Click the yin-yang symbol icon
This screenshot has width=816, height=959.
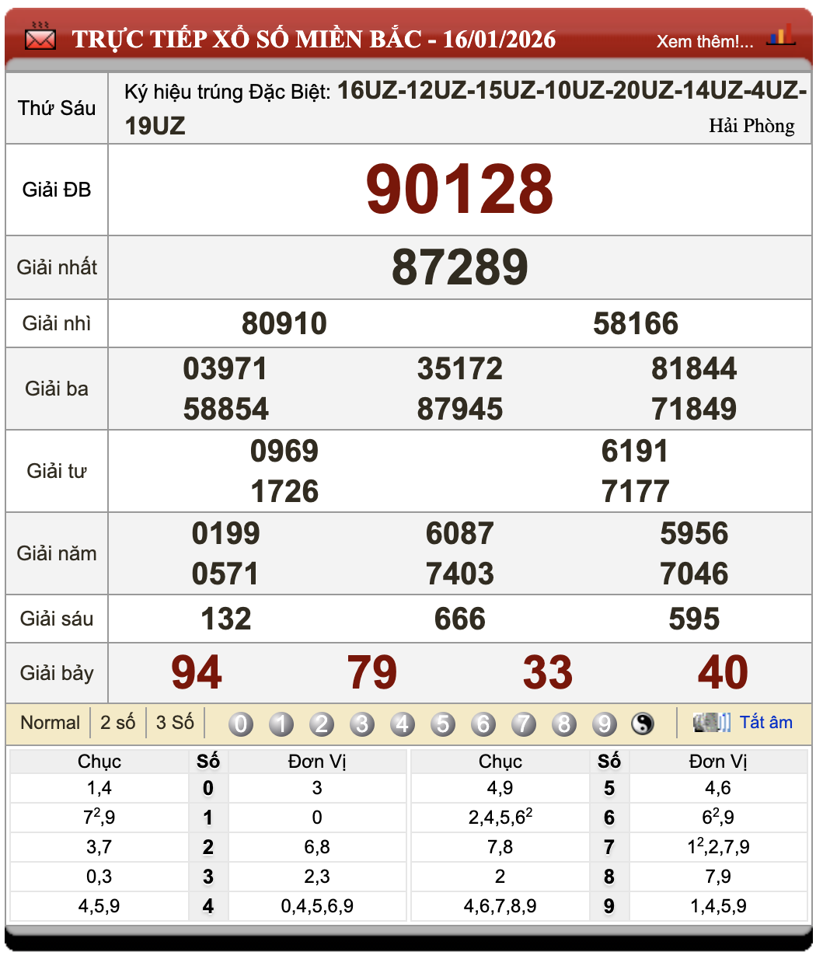tap(643, 722)
